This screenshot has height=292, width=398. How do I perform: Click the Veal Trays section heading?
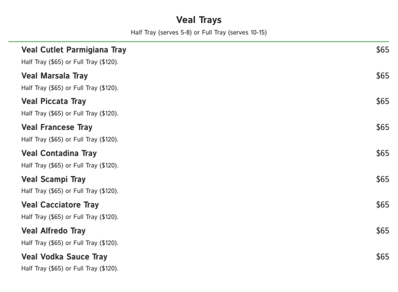coord(199,20)
